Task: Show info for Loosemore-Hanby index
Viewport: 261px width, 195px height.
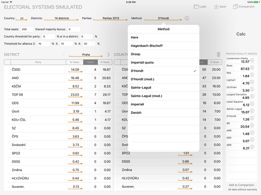Action: click(252, 60)
